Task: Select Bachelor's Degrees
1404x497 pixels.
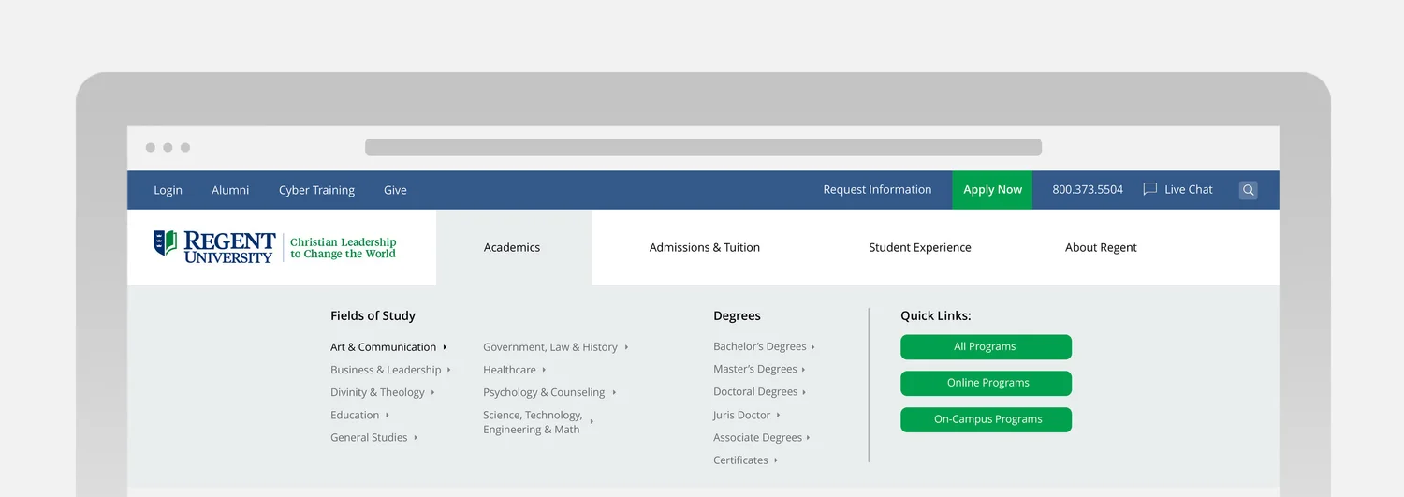Action: click(764, 346)
